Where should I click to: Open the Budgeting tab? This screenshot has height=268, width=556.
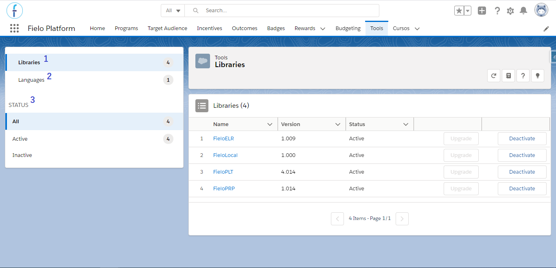pyautogui.click(x=348, y=28)
